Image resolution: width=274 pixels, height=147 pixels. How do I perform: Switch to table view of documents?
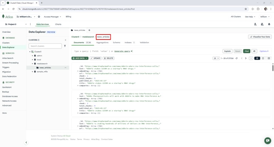[x=269, y=58]
